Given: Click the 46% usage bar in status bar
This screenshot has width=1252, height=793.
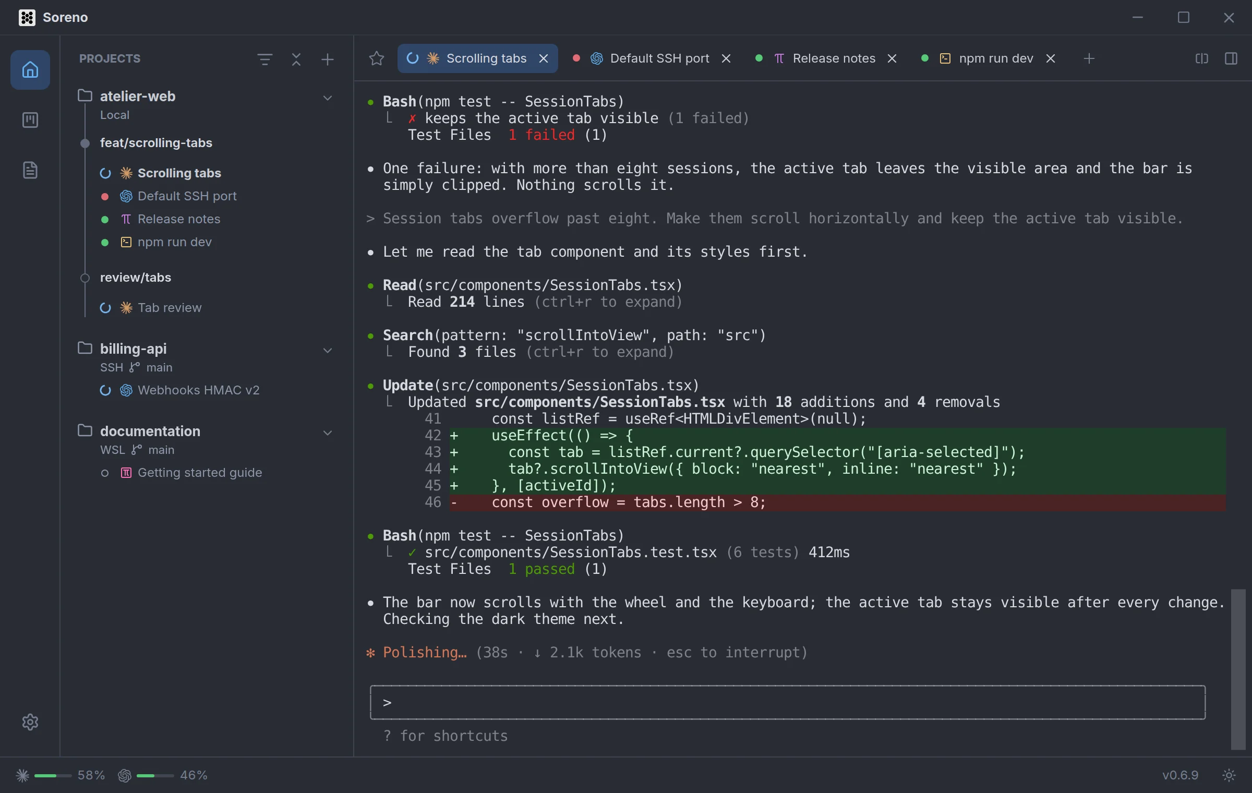Looking at the screenshot, I should 155,776.
